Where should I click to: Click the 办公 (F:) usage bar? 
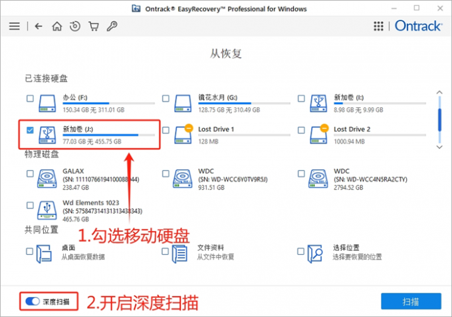point(108,103)
